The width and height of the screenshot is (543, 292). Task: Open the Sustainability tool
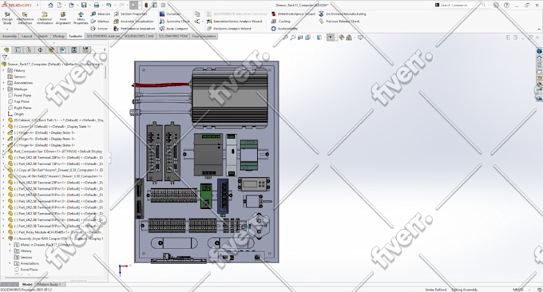tap(284, 29)
